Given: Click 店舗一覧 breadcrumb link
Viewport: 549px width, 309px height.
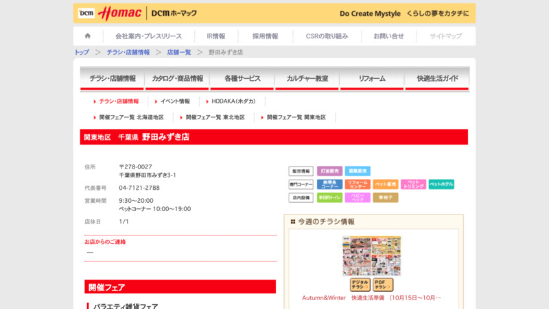Looking at the screenshot, I should point(179,52).
